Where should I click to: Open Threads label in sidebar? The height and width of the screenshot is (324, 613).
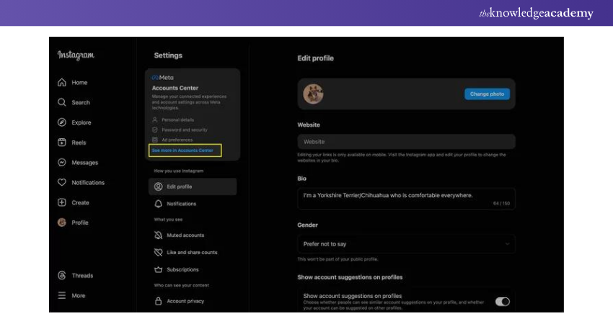coord(82,275)
